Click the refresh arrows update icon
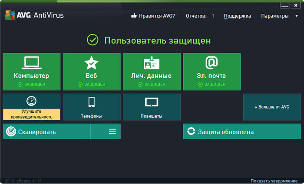The height and width of the screenshot is (184, 304). [x=191, y=131]
